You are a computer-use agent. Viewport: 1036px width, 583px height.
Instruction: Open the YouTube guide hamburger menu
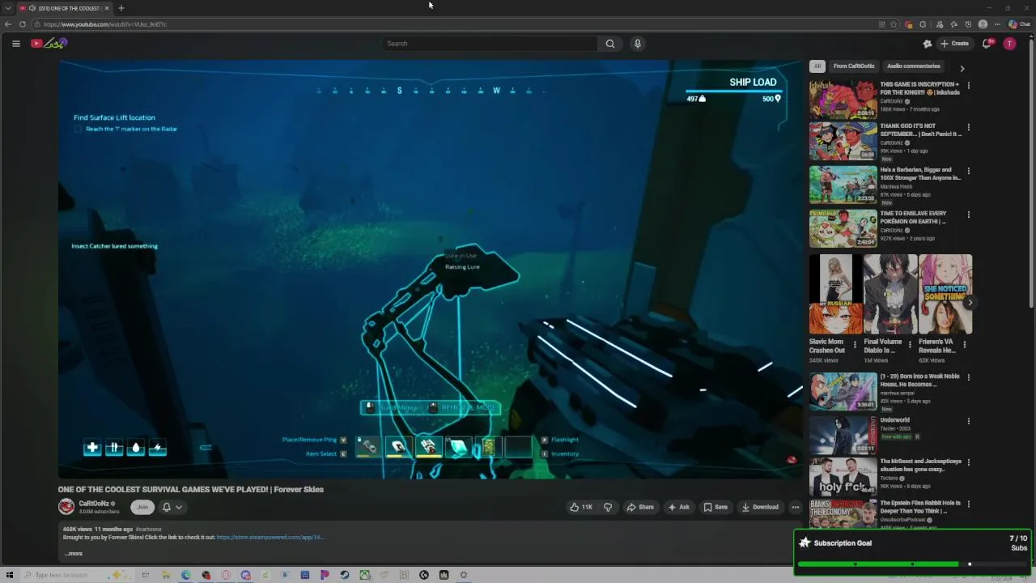[x=15, y=44]
